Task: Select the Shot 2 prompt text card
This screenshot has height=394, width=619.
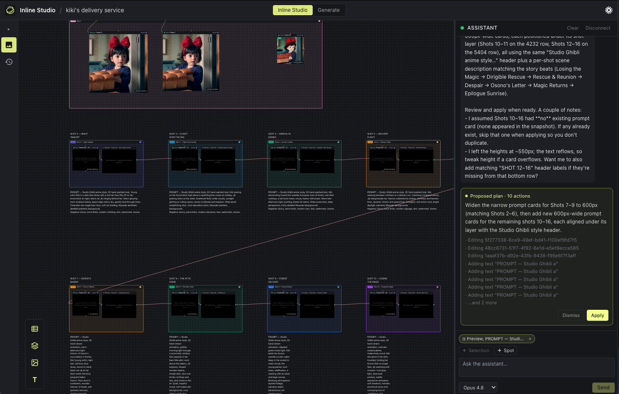Action: (106, 202)
